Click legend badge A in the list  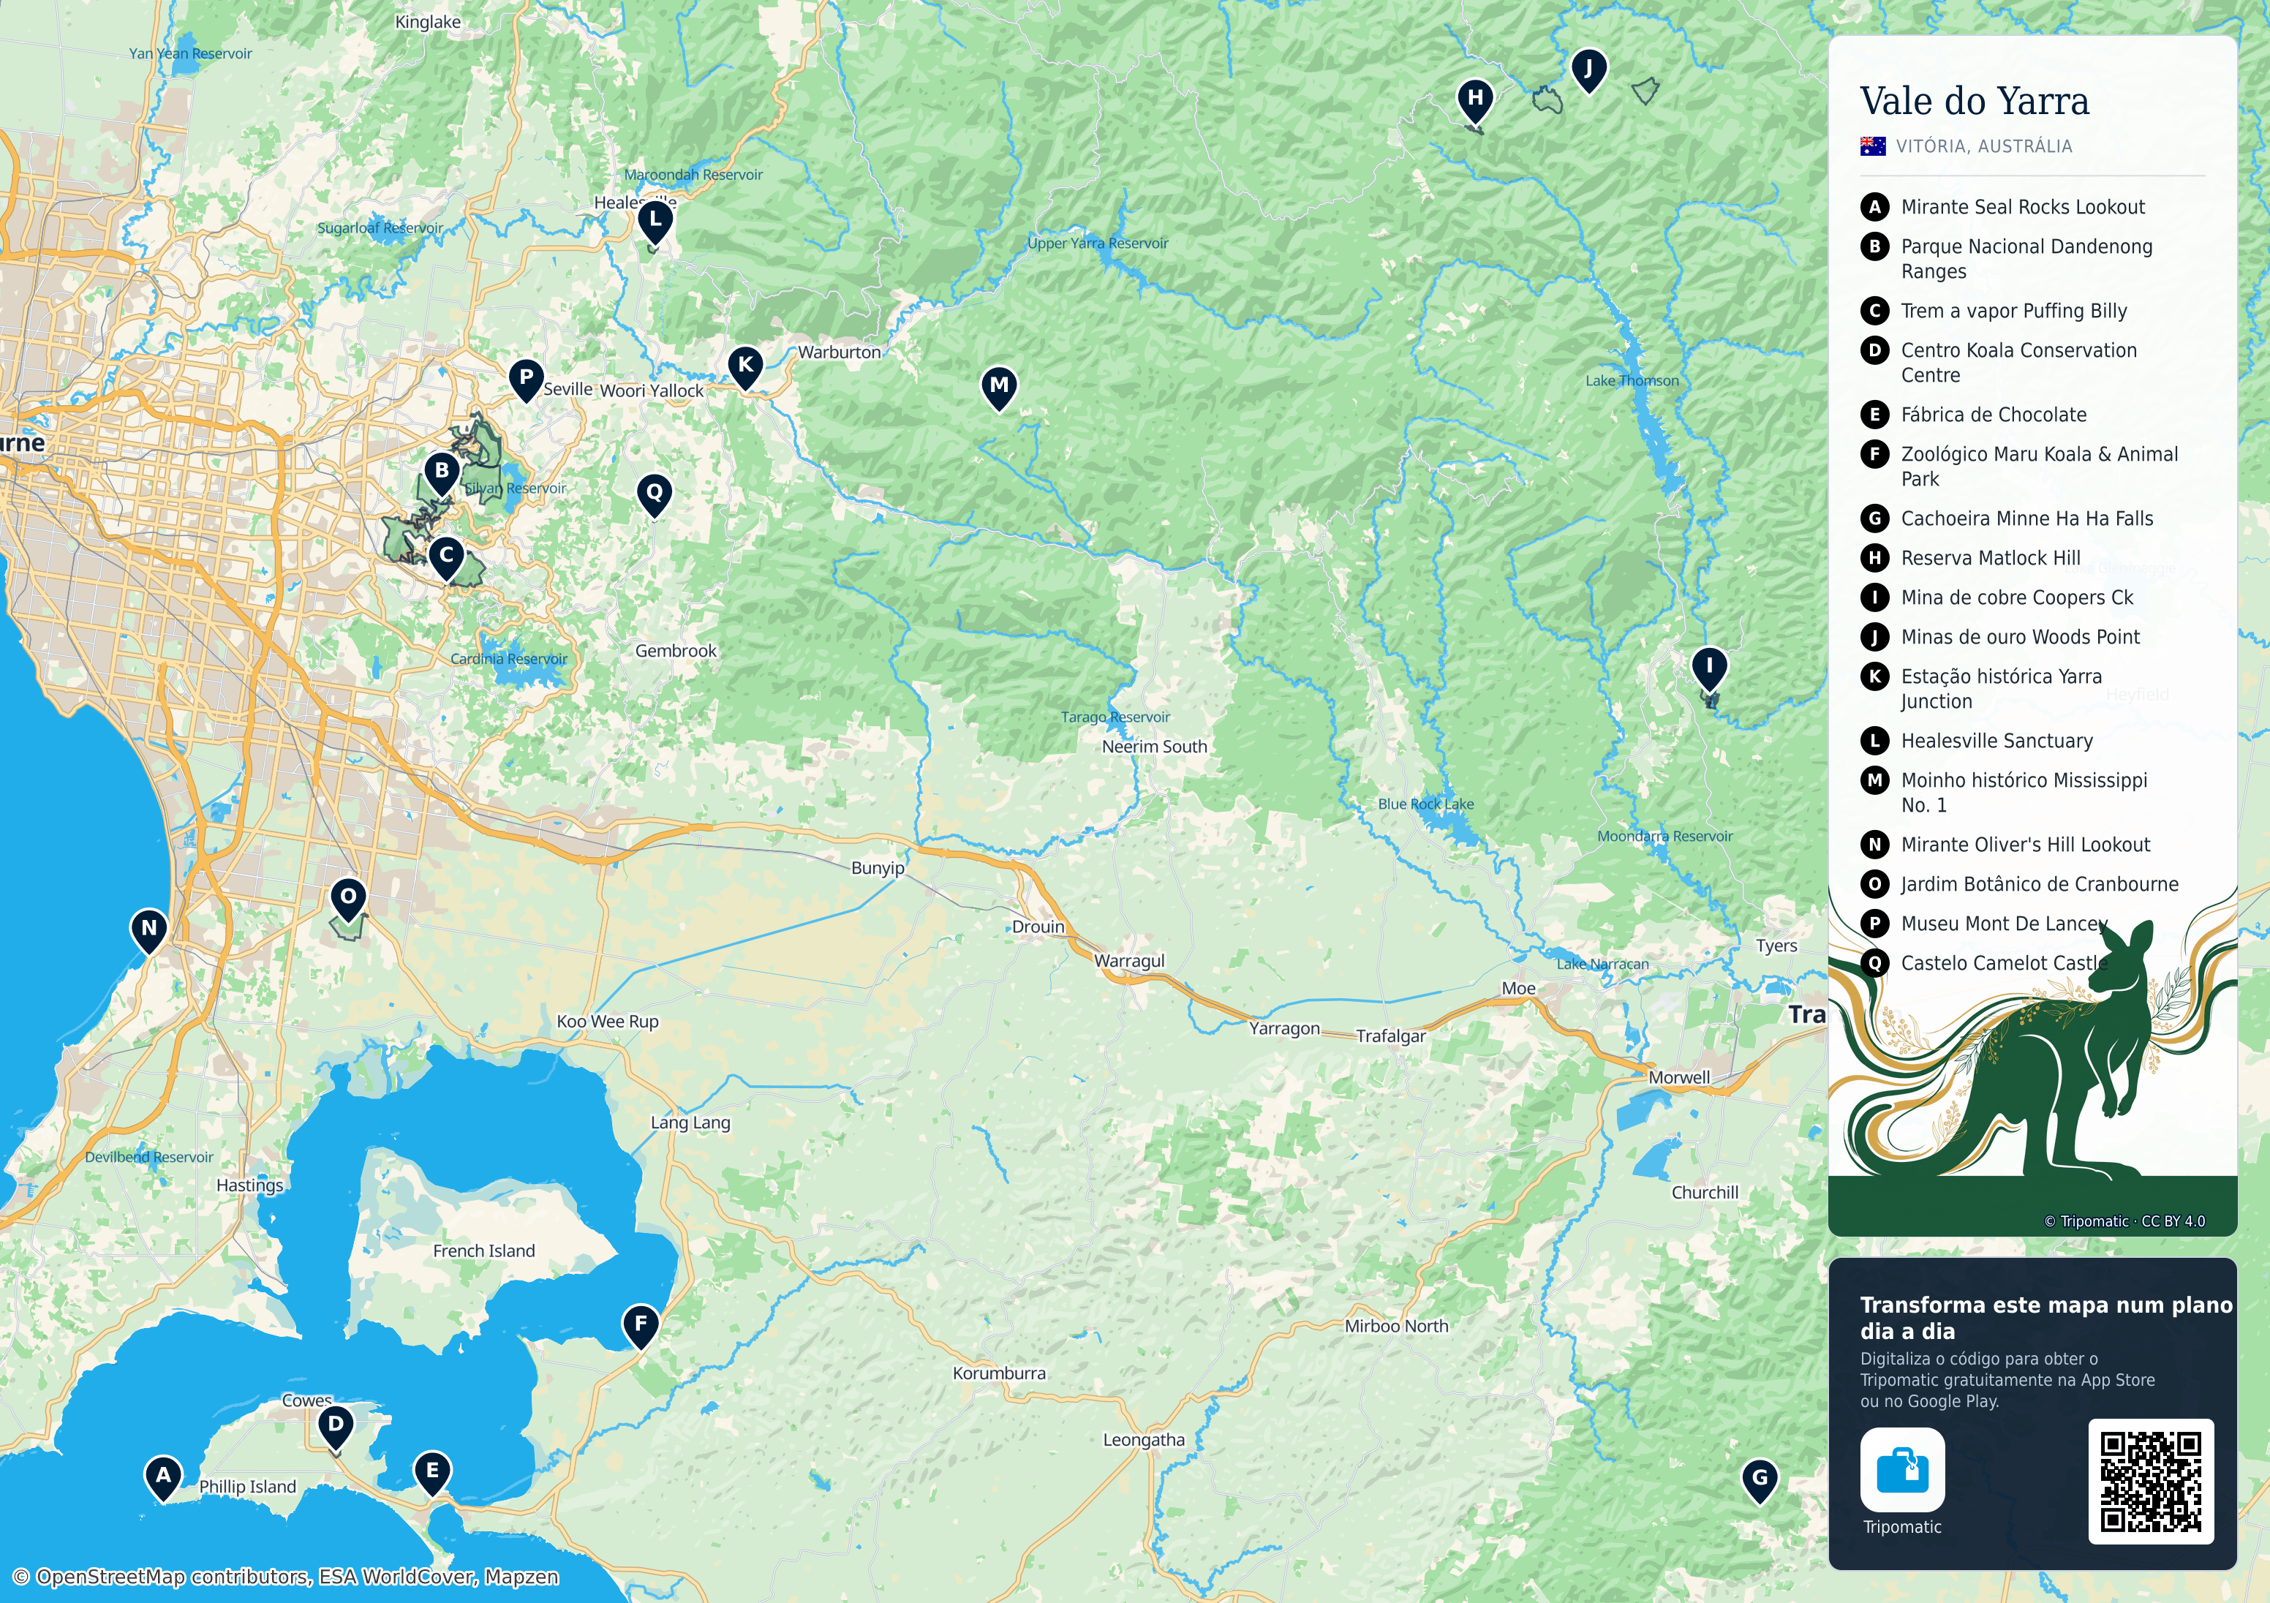1874,207
